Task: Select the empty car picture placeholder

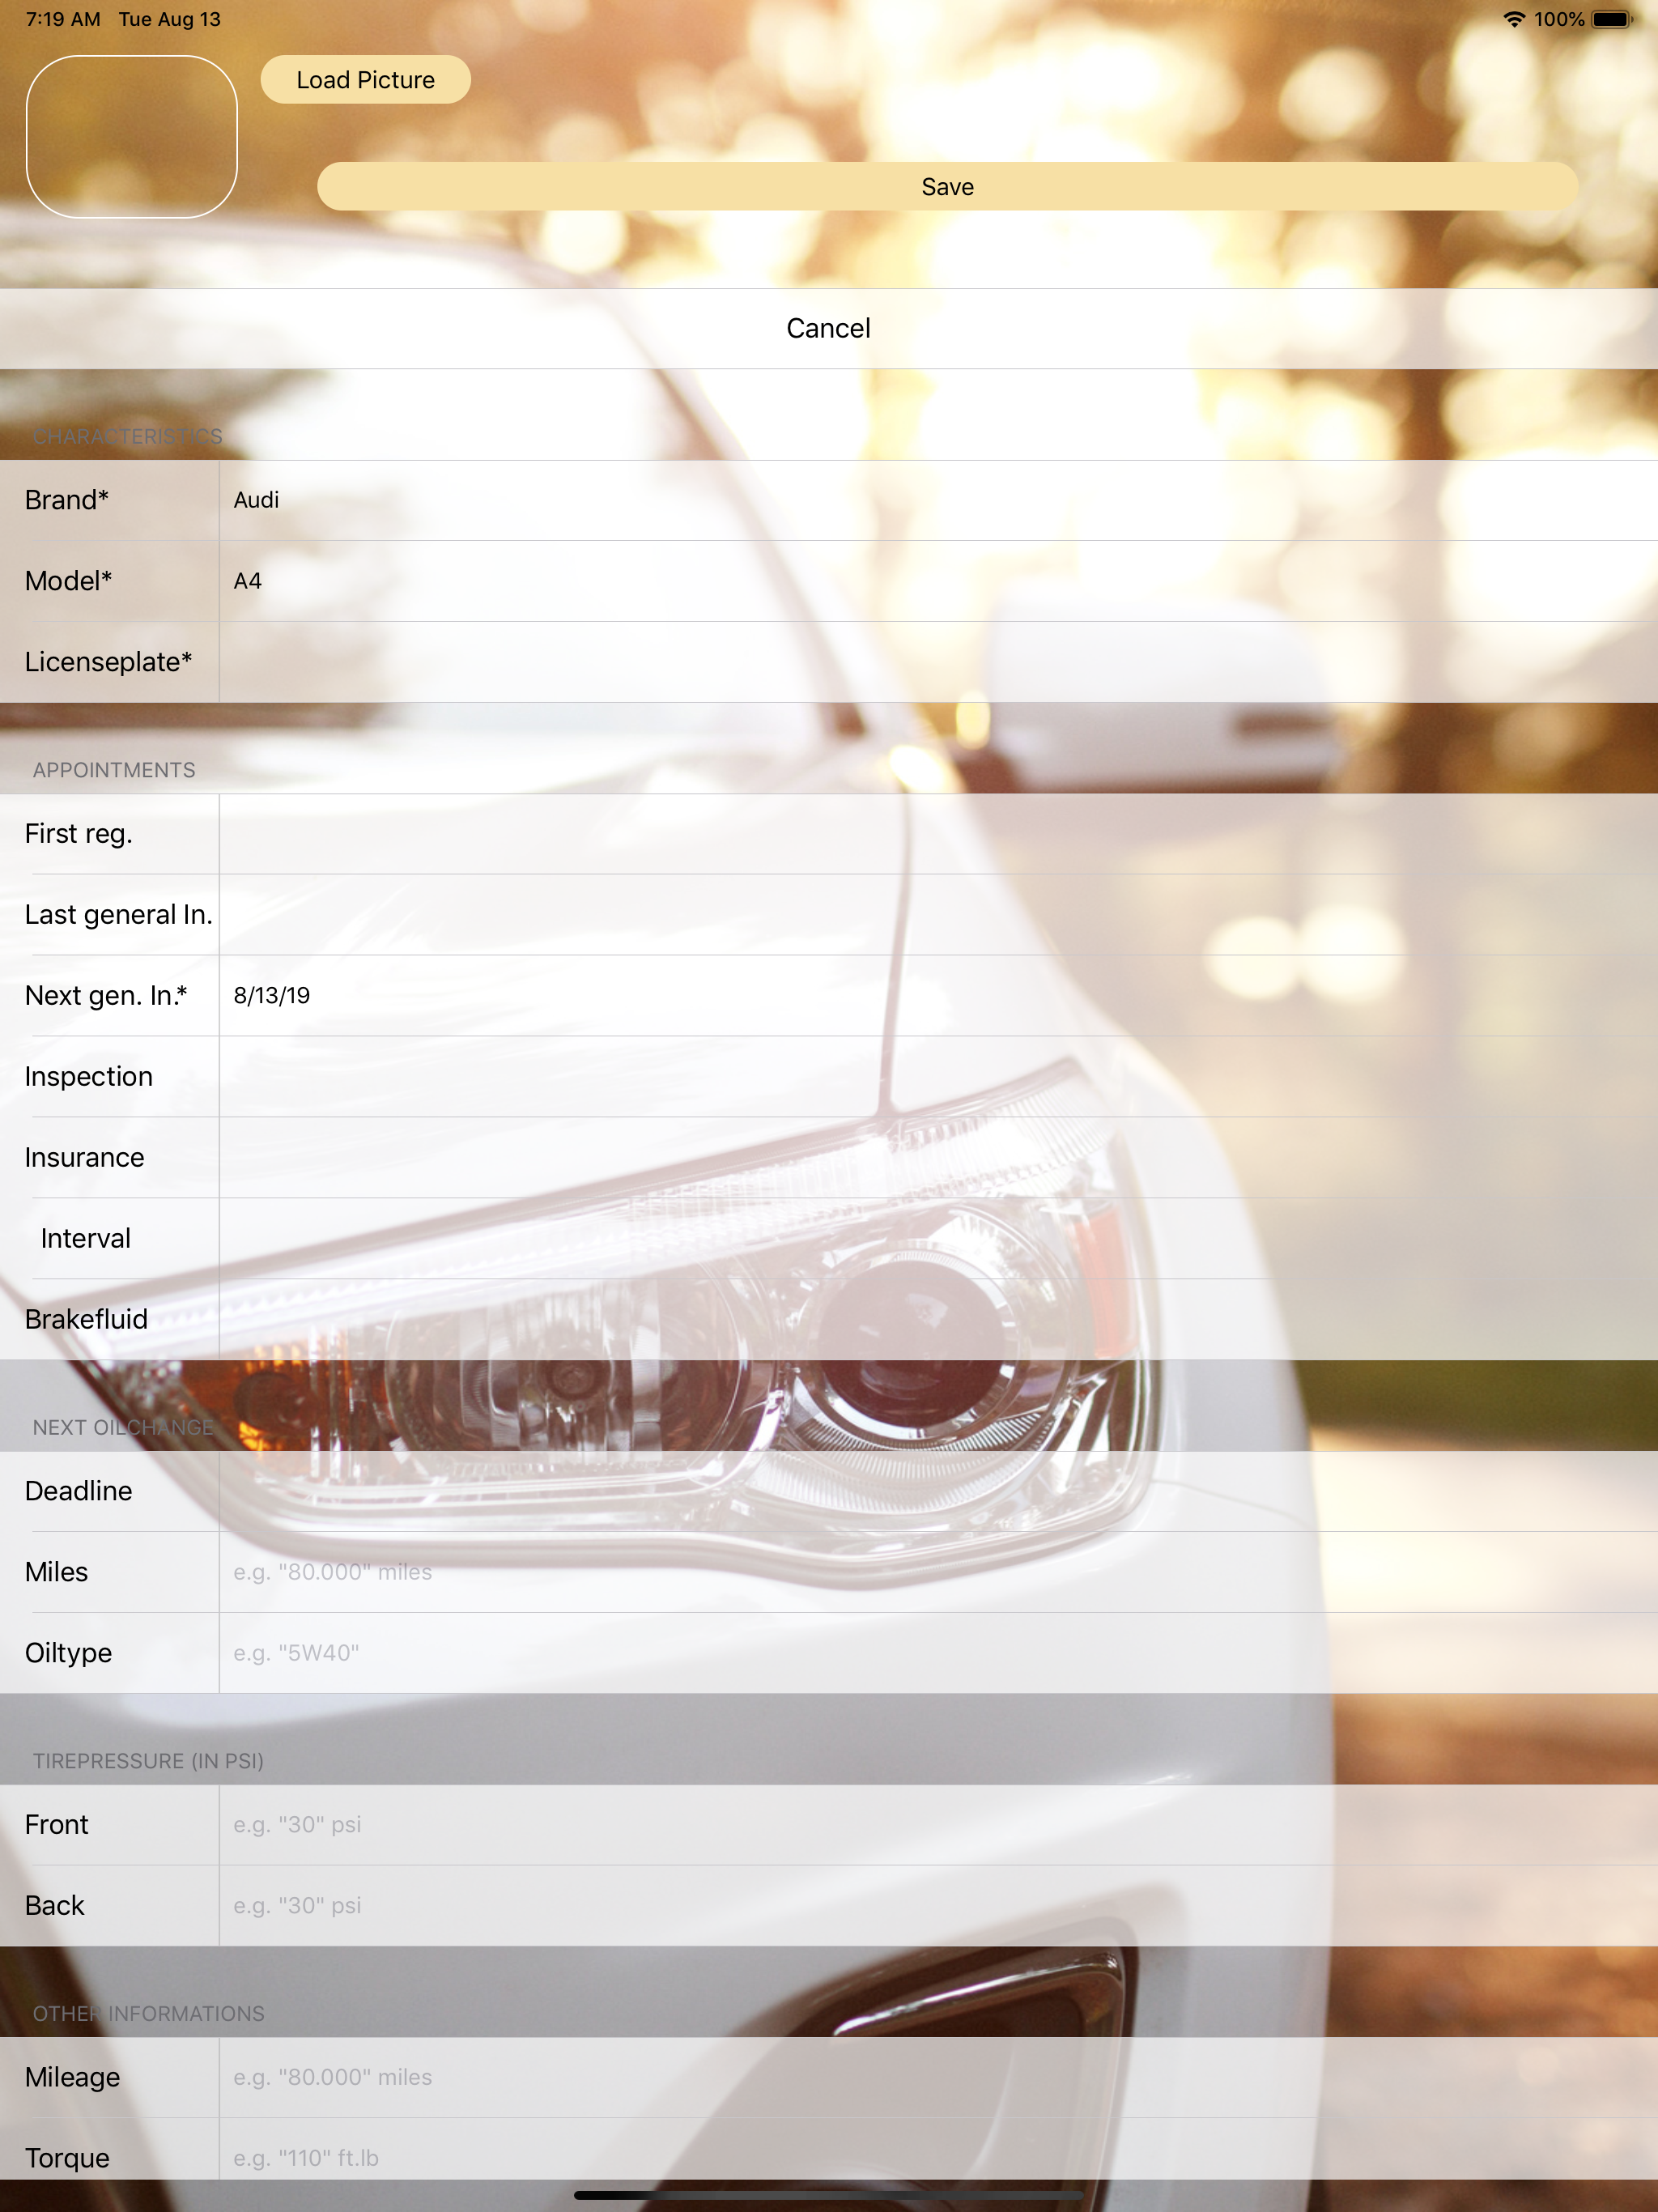Action: (131, 136)
